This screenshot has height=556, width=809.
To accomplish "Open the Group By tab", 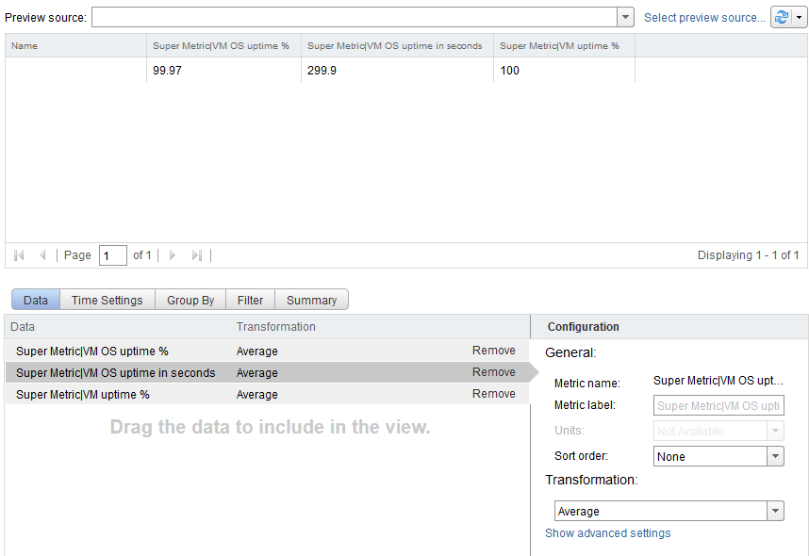I will 190,300.
